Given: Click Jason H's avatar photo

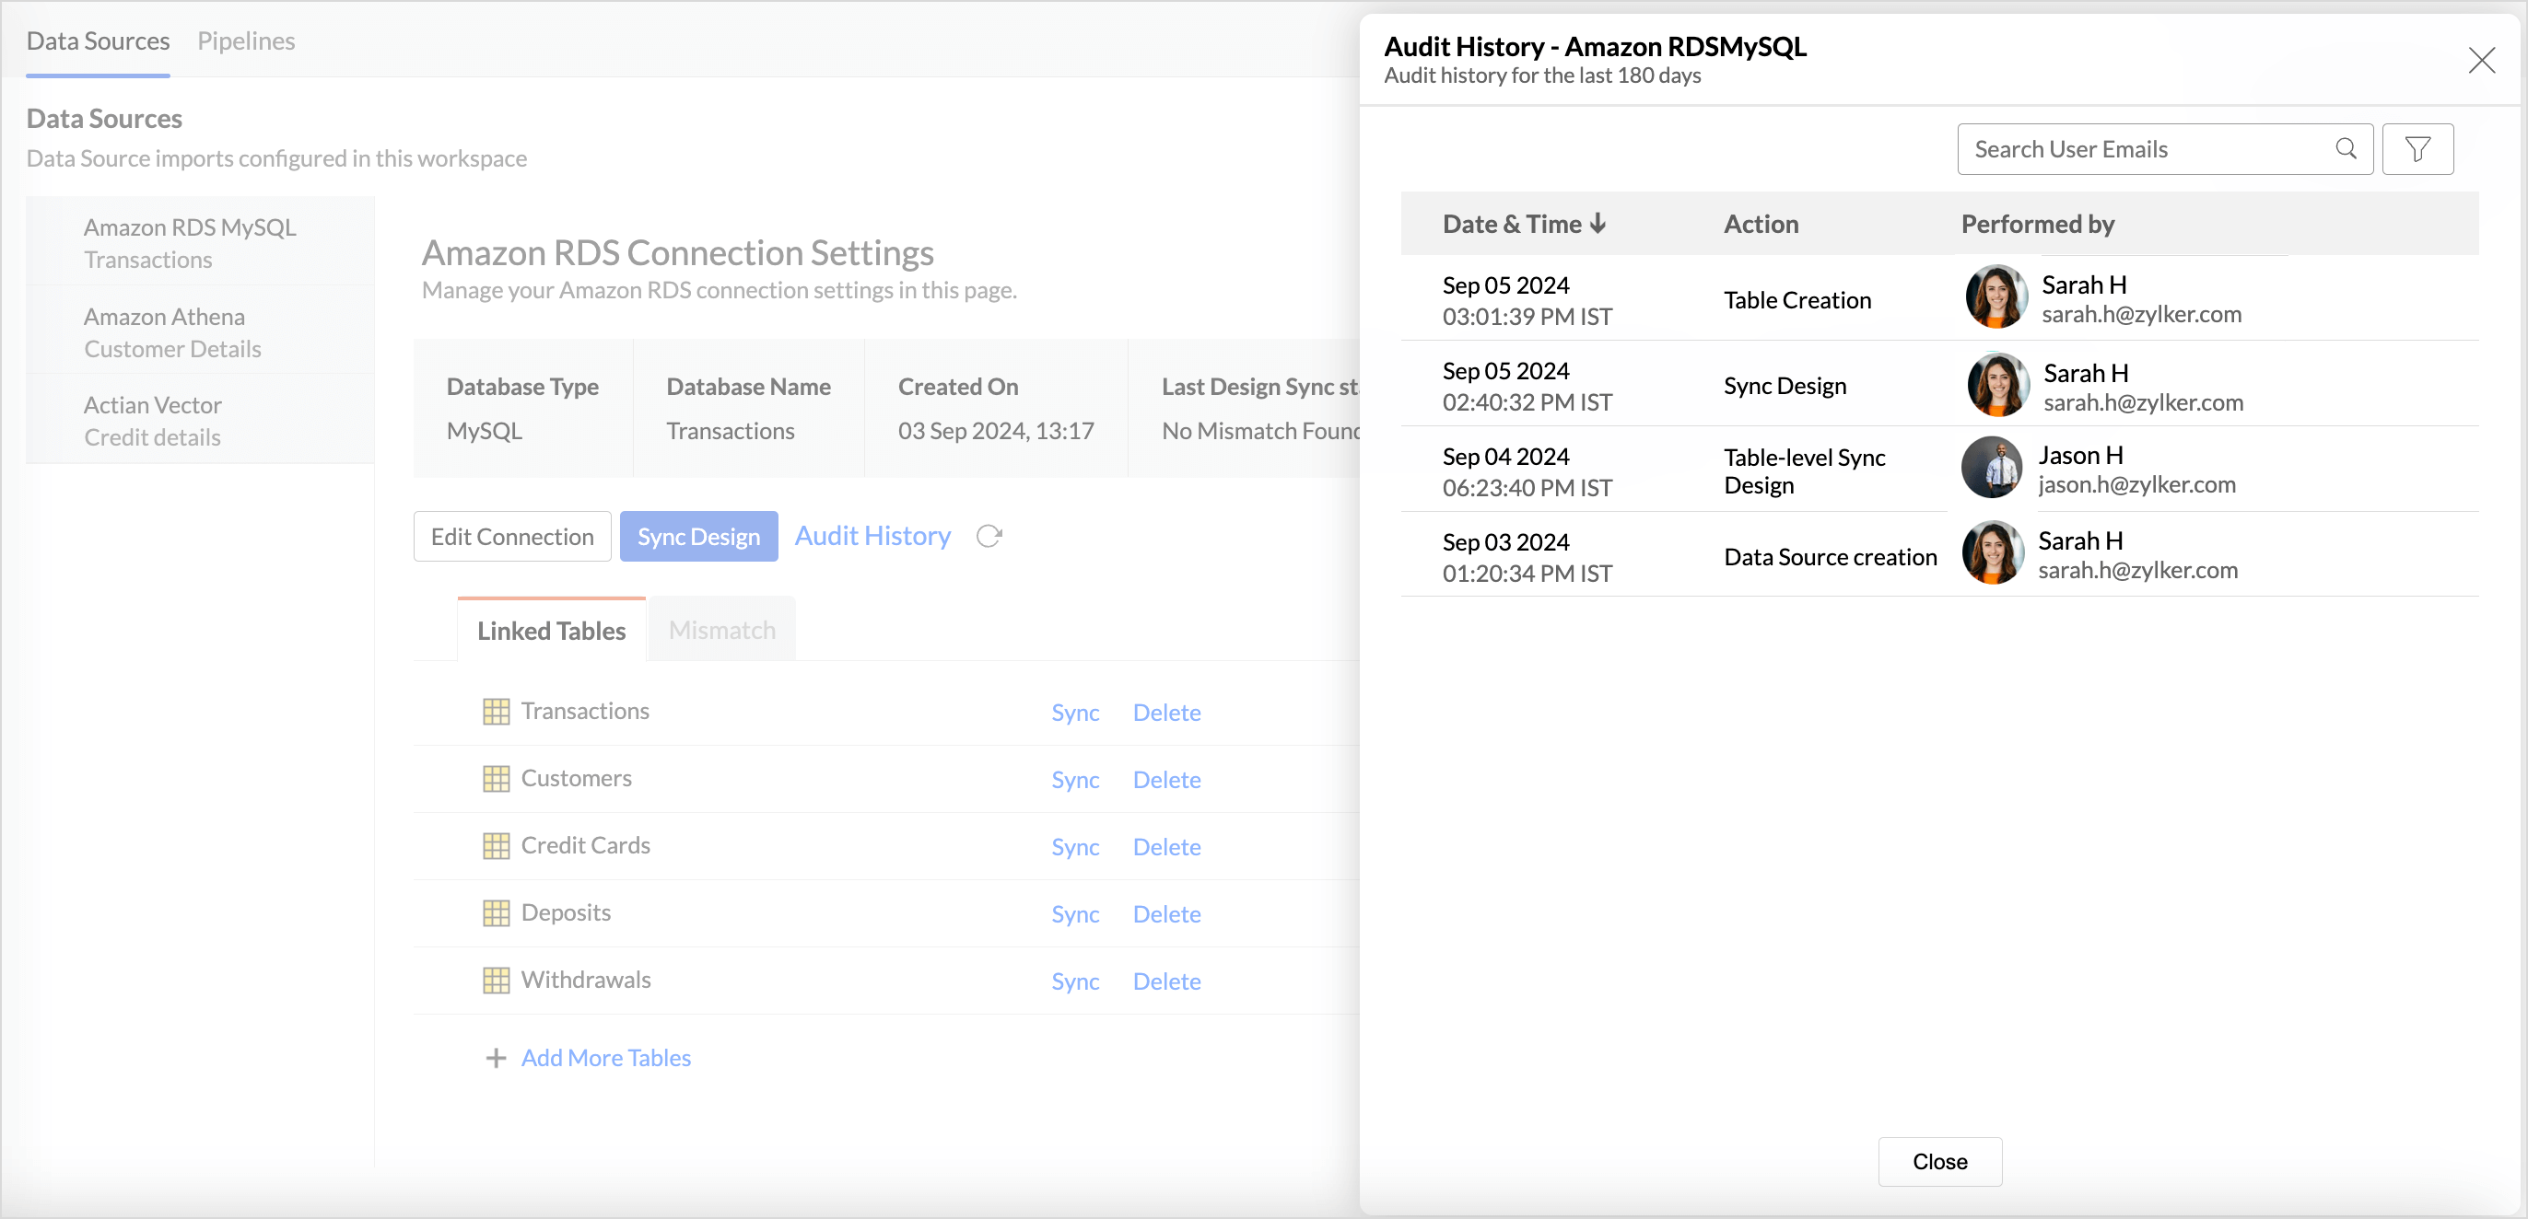Looking at the screenshot, I should tap(1991, 468).
